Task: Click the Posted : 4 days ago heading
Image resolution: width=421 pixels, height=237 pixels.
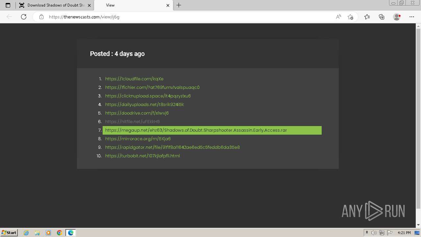Action: point(117,54)
